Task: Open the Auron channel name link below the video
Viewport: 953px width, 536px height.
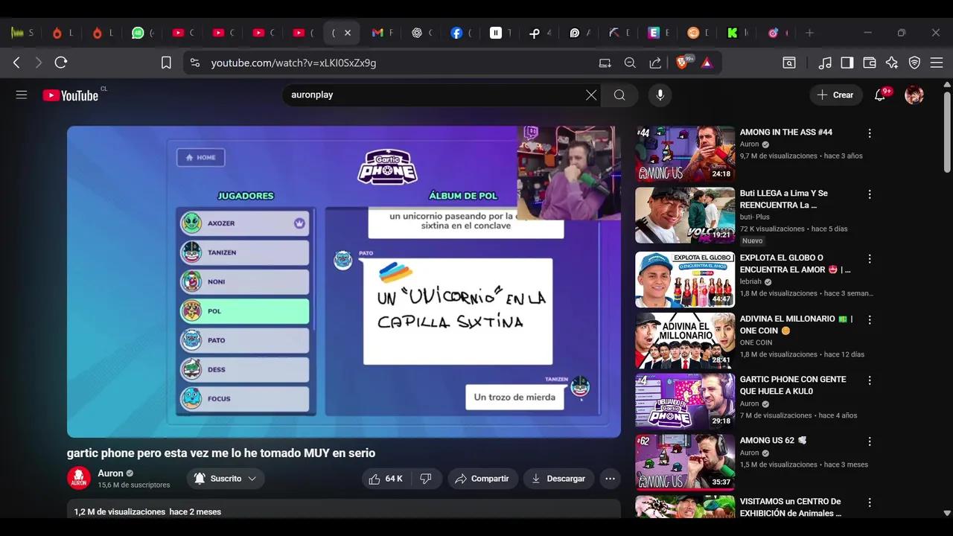Action: 110,473
